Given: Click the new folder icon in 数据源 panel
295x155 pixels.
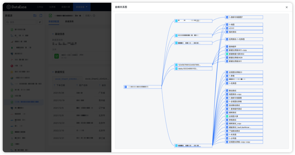Looking at the screenshot, I should pos(35,16).
